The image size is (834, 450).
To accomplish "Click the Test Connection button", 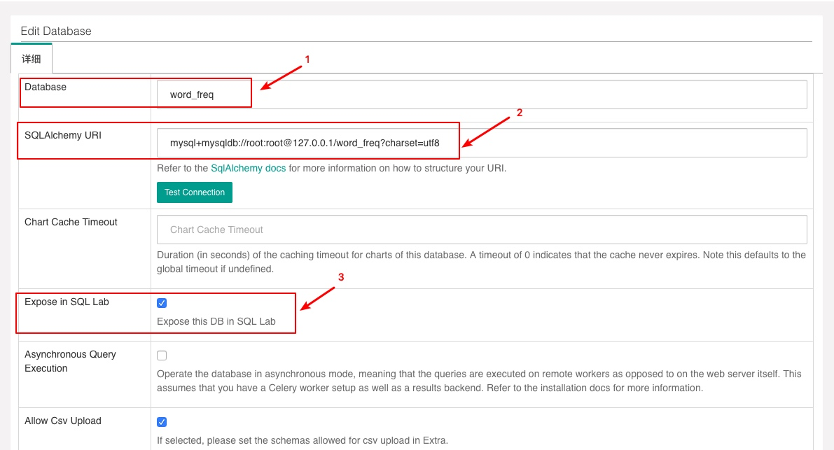I will point(194,192).
